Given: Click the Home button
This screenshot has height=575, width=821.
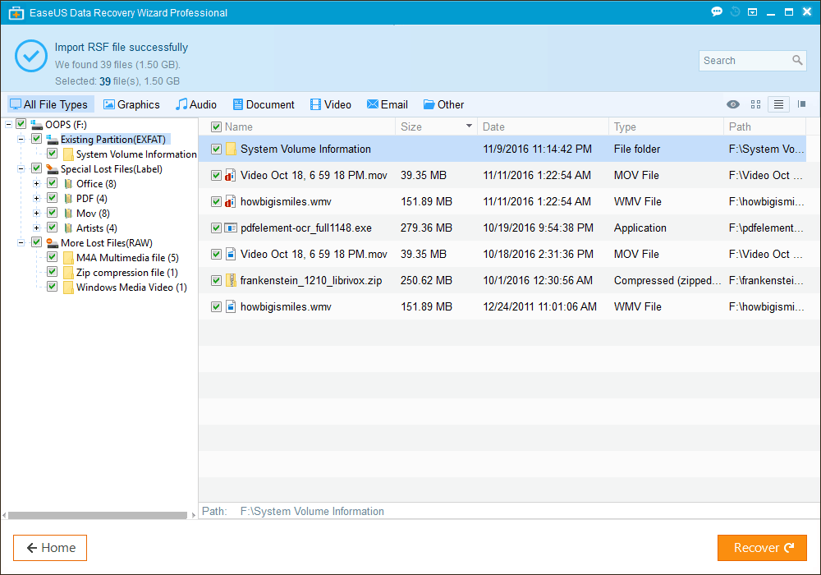Looking at the screenshot, I should (x=50, y=548).
